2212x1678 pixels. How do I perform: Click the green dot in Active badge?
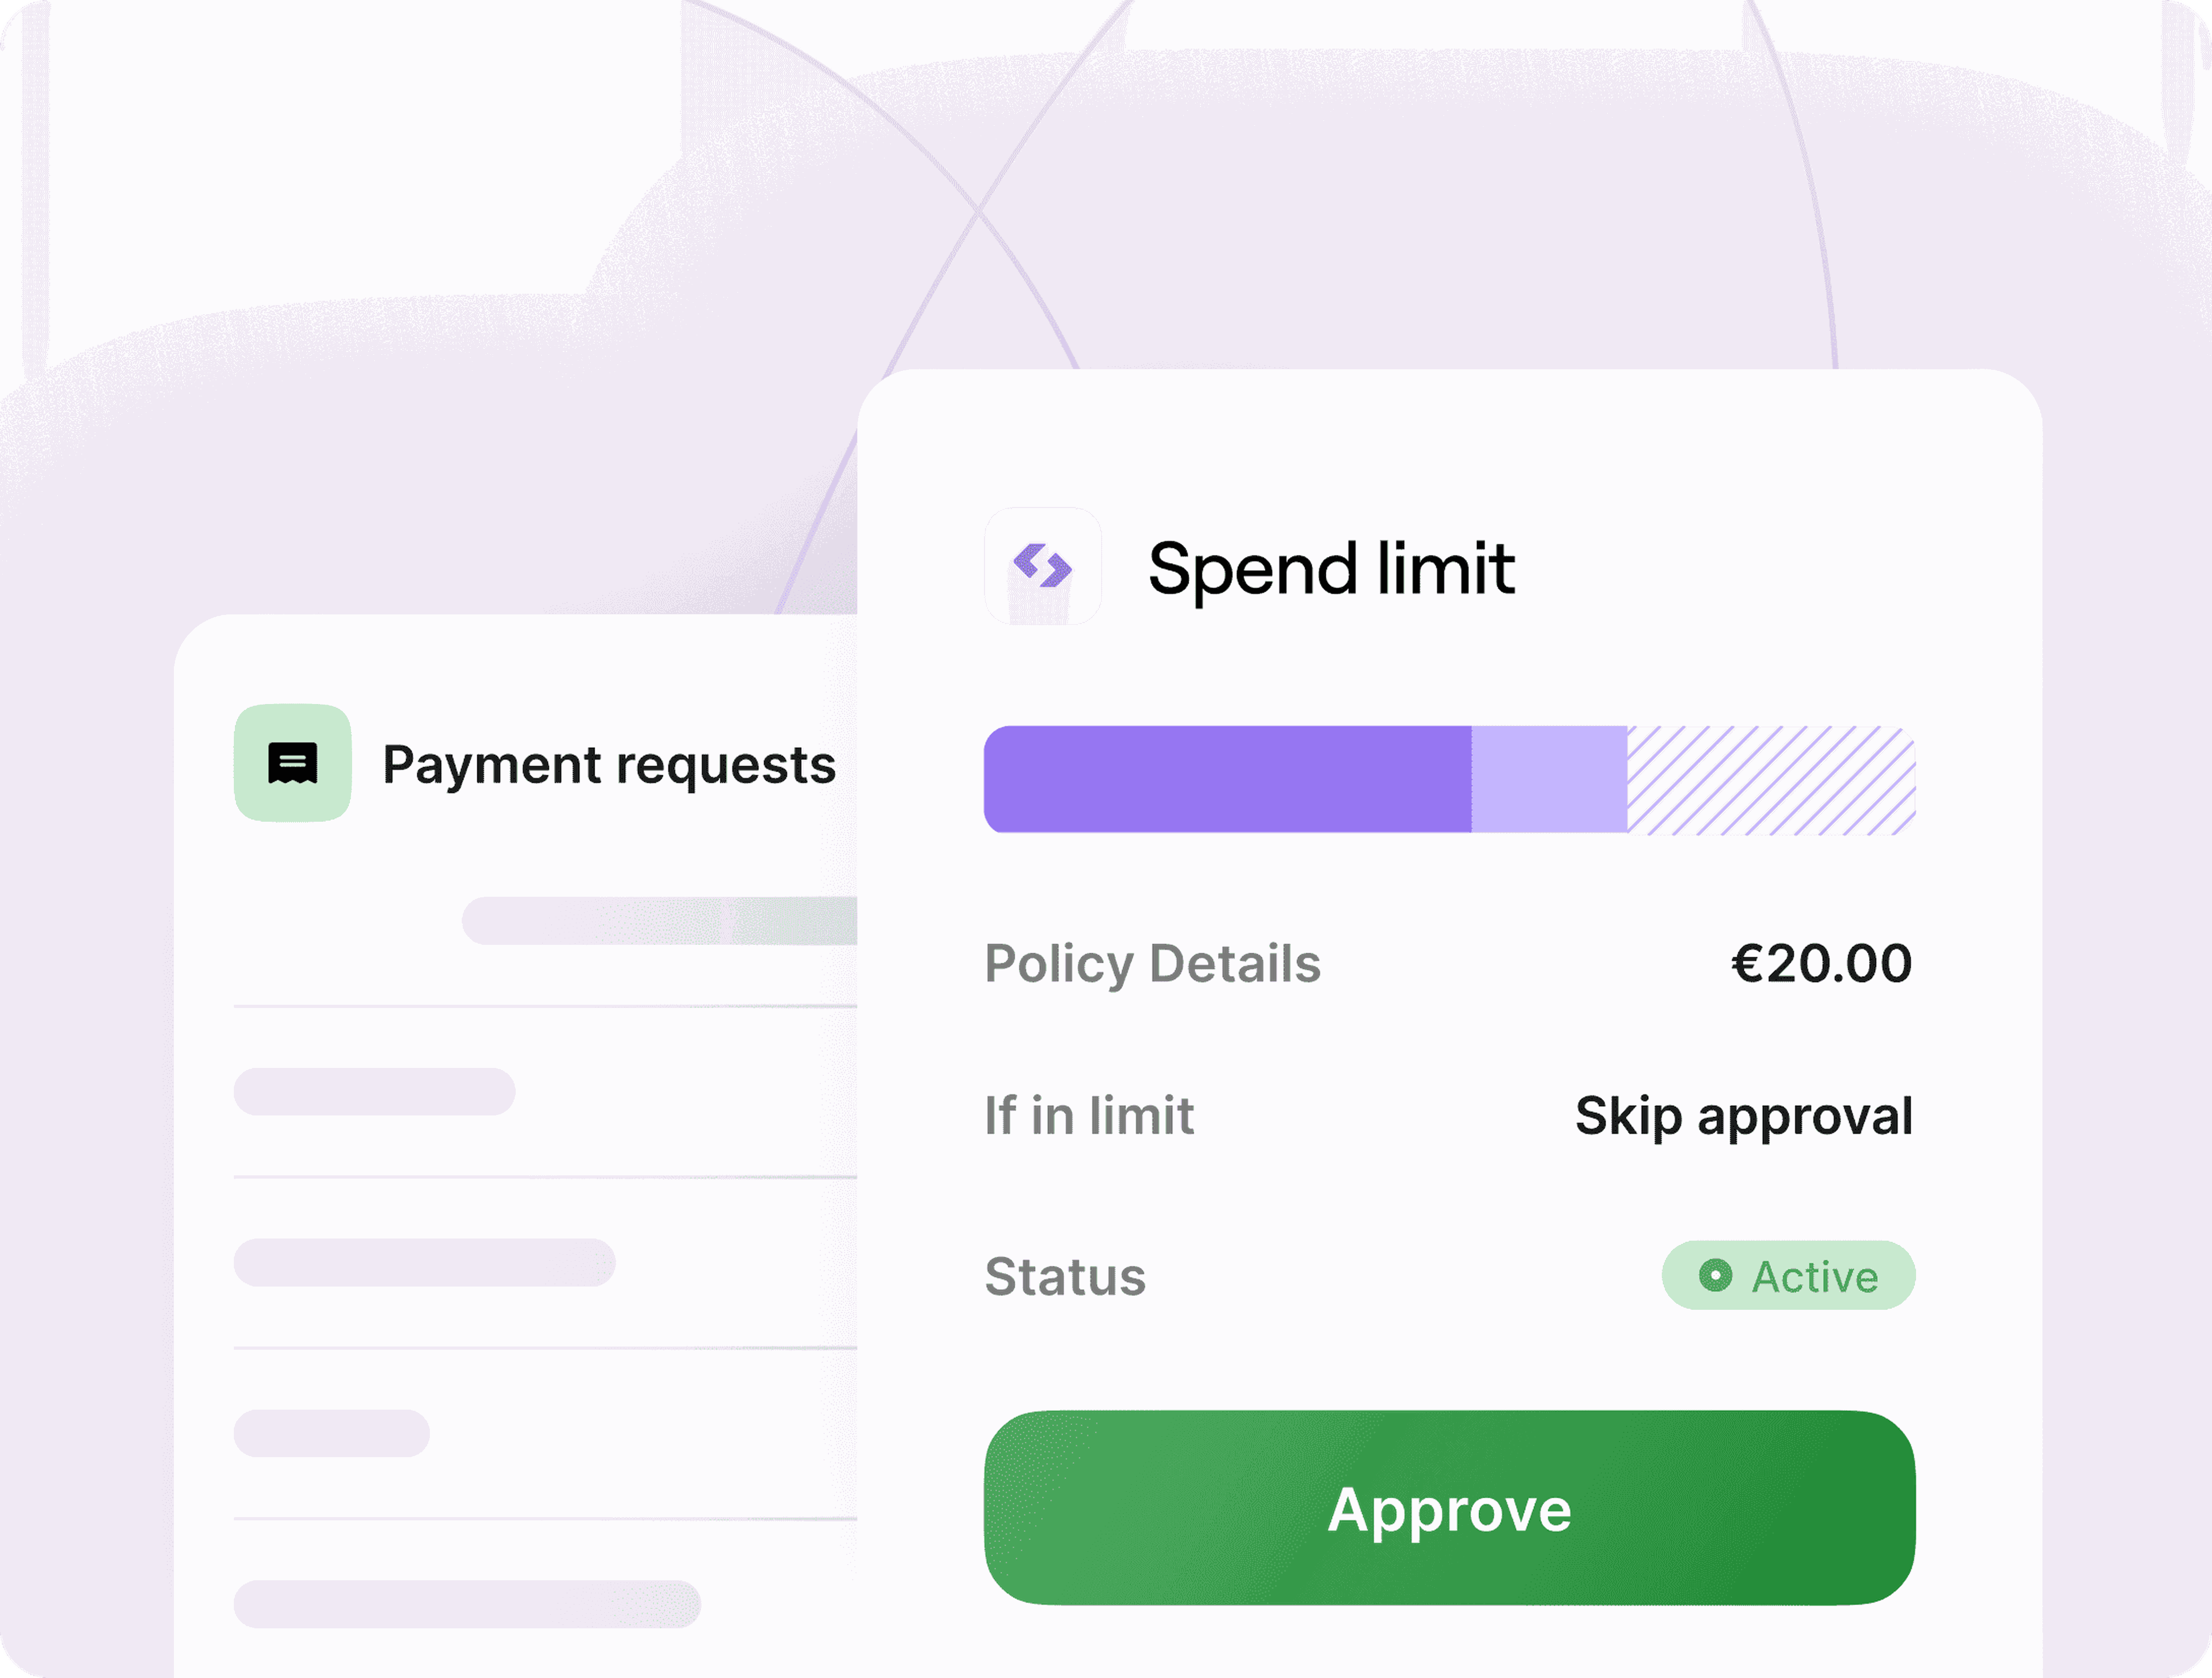point(1715,1275)
